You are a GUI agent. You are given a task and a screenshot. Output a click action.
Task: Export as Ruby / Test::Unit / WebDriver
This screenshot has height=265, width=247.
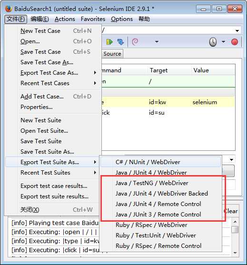160,236
